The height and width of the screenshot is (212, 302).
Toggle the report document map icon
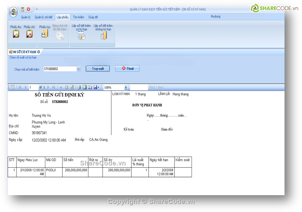pyautogui.click(x=13, y=87)
